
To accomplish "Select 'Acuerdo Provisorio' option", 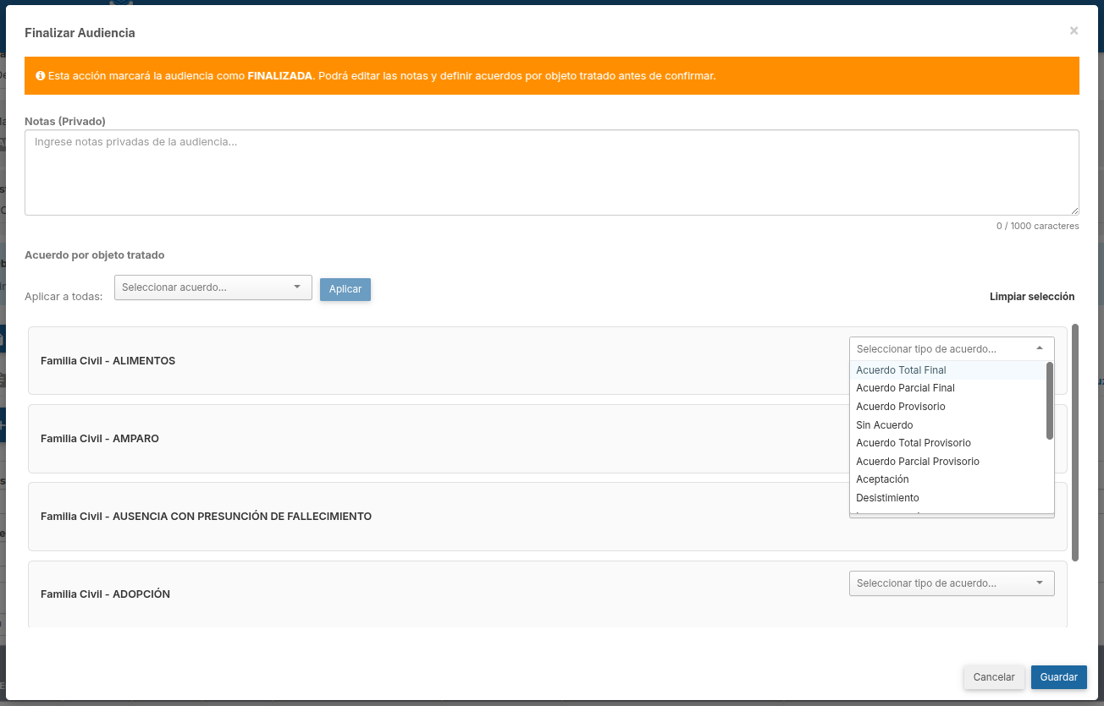I will [x=948, y=407].
